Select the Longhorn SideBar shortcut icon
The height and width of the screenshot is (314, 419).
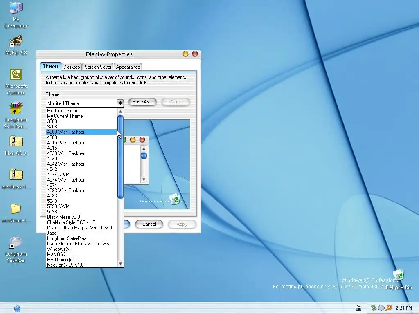(x=16, y=250)
